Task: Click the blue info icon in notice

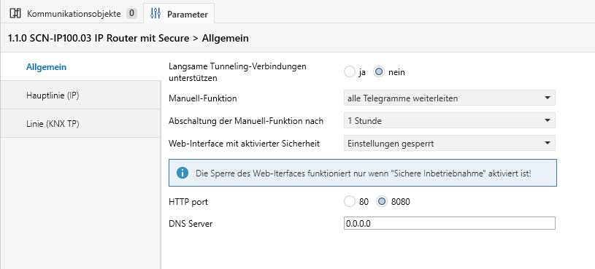Action: [183, 174]
